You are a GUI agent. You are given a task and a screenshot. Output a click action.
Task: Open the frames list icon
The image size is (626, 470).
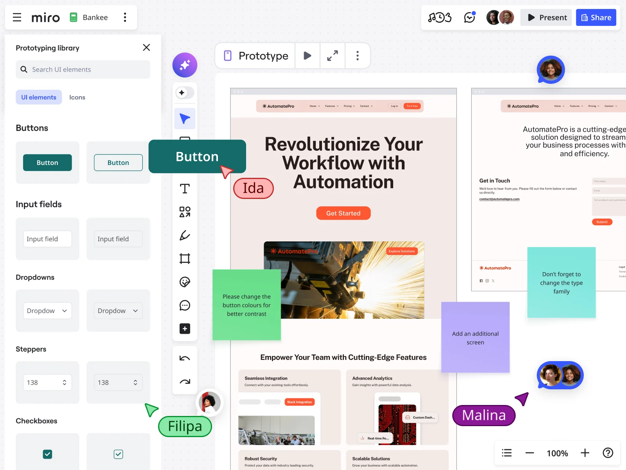coord(507,453)
